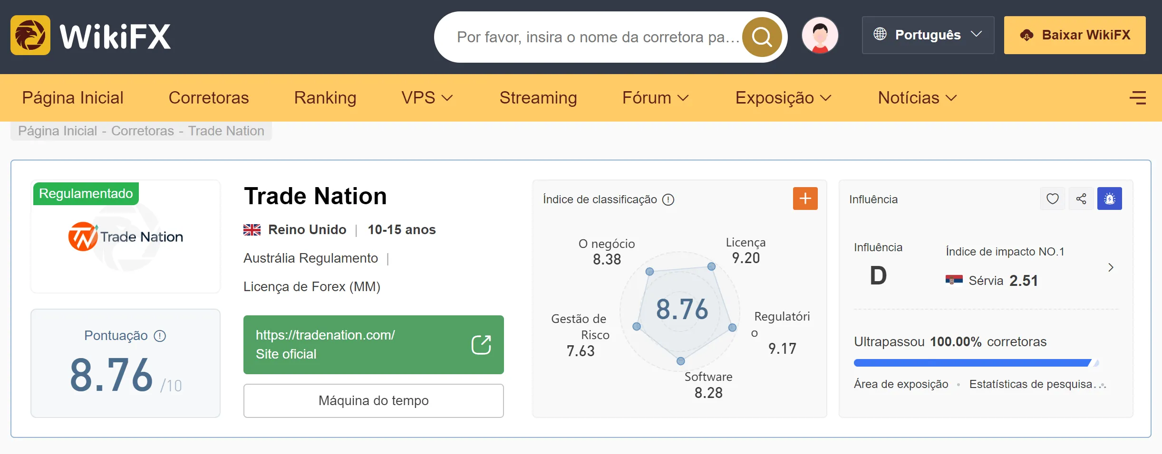Click the Baixar WikiFX button
Viewport: 1162px width, 454px height.
click(x=1075, y=35)
